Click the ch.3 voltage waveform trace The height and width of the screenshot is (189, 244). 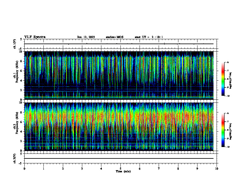(119, 158)
